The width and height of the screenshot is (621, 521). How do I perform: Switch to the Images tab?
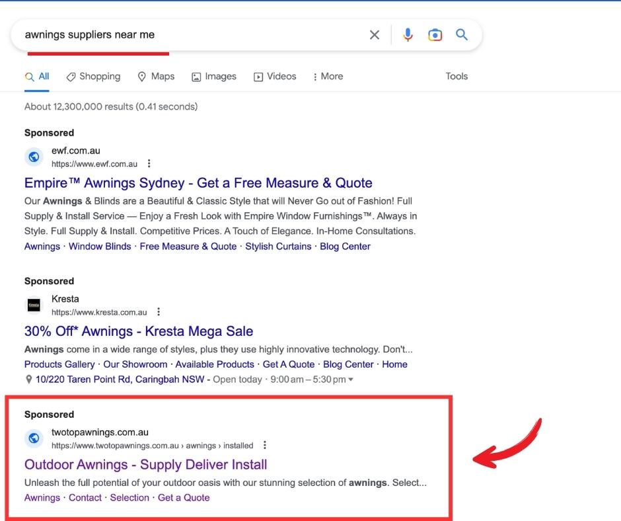[214, 77]
